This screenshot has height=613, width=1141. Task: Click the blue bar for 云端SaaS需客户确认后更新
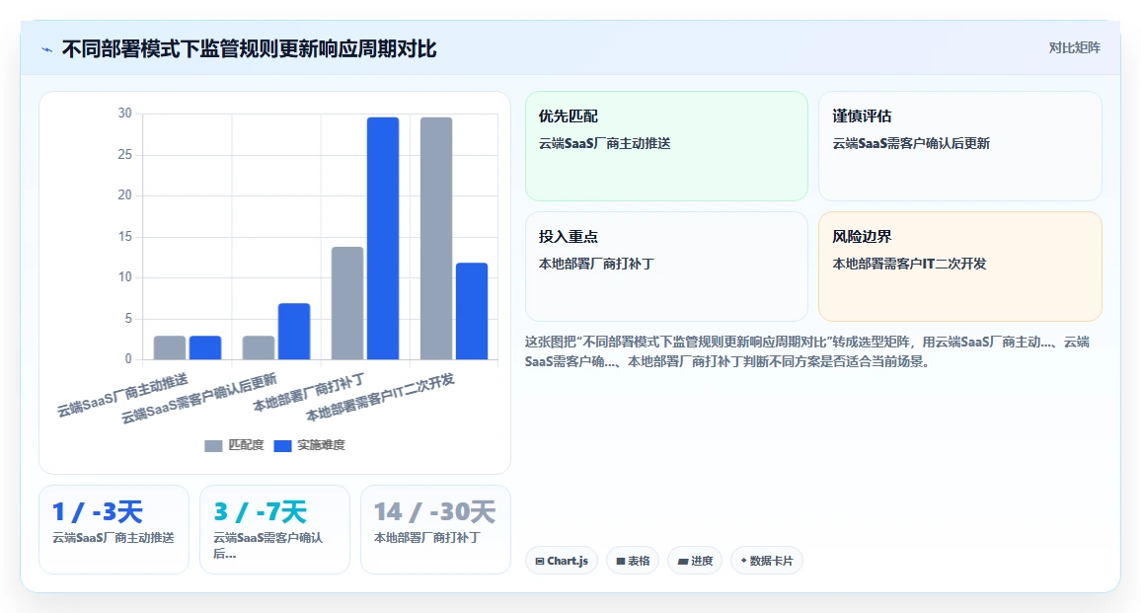pyautogui.click(x=294, y=332)
